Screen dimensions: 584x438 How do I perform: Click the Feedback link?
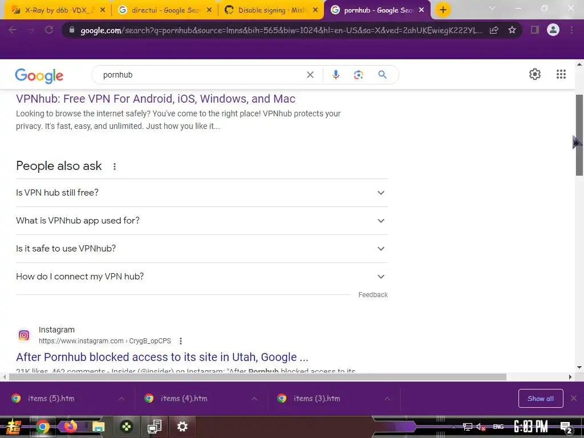click(373, 295)
